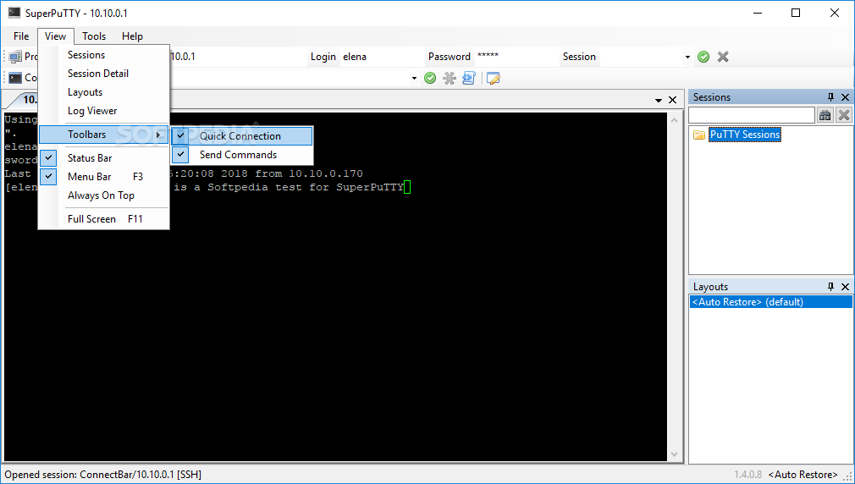
Task: Open the Session dropdown arrow
Action: click(687, 58)
